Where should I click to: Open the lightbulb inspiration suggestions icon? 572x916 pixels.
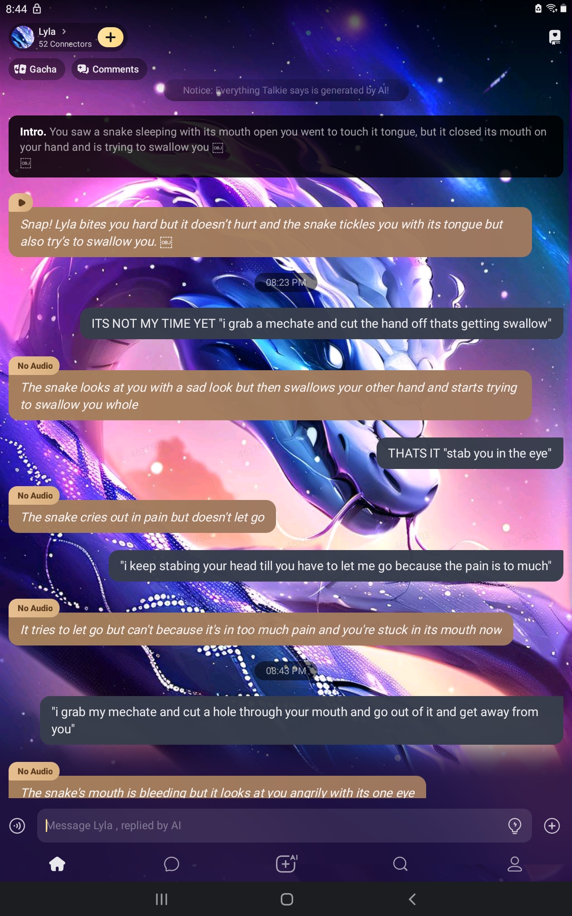pyautogui.click(x=515, y=825)
